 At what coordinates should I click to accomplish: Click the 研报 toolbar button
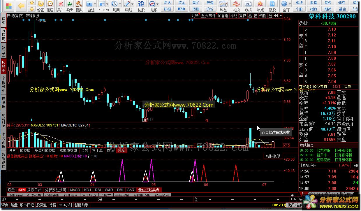[x=167, y=9]
